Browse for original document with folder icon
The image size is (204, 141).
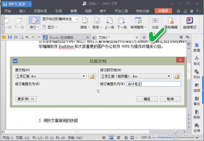92,76
